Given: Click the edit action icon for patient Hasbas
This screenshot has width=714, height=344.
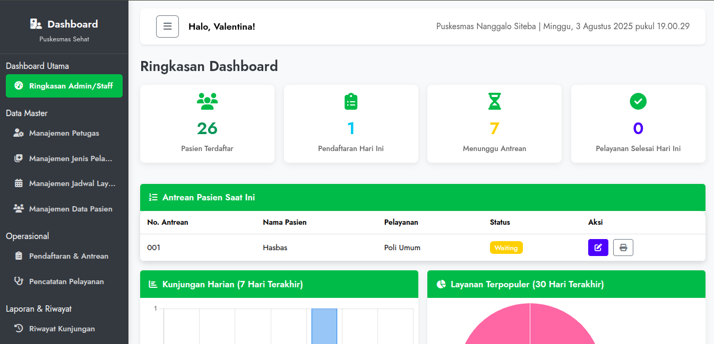Looking at the screenshot, I should click(x=598, y=248).
